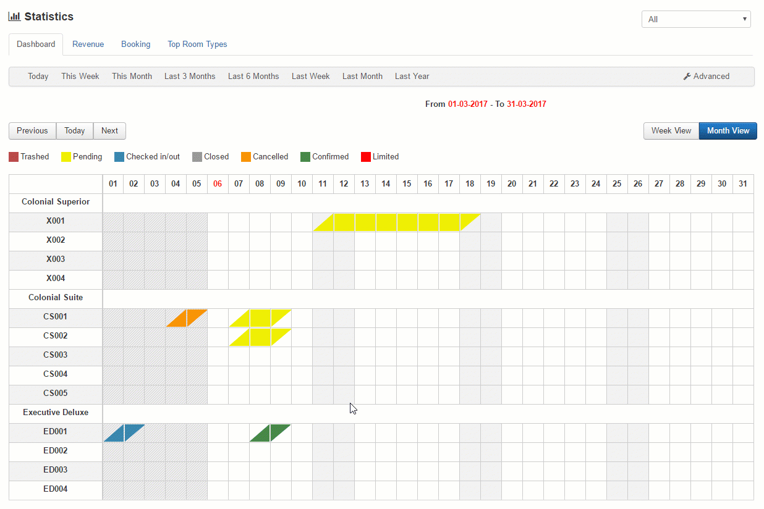The image size is (764, 509).
Task: Click the green Confirmed legend swatch
Action: pos(305,157)
